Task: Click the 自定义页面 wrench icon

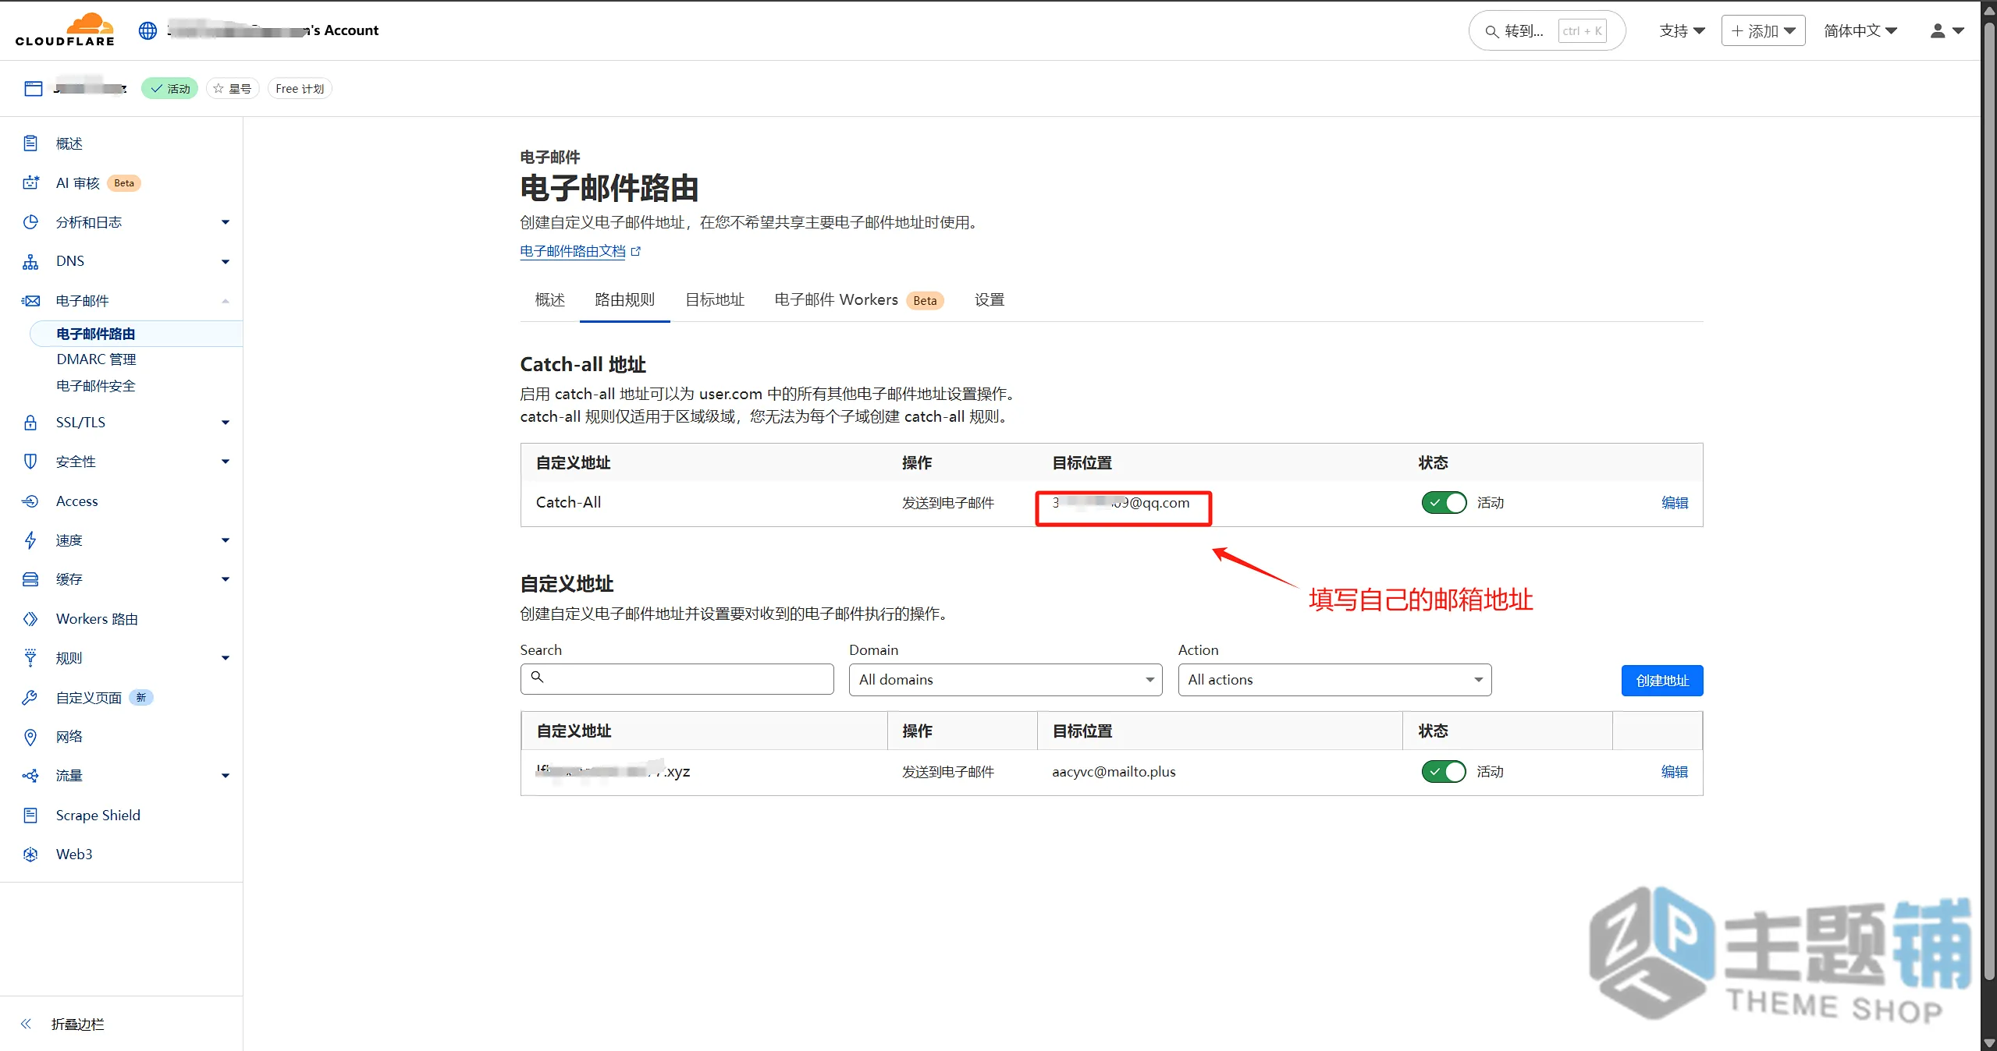Action: pyautogui.click(x=30, y=697)
